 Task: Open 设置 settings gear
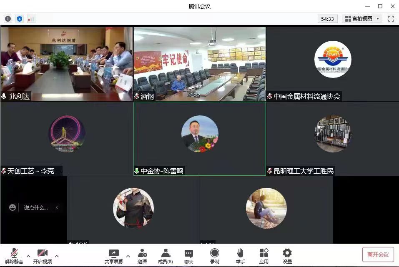coord(287,256)
